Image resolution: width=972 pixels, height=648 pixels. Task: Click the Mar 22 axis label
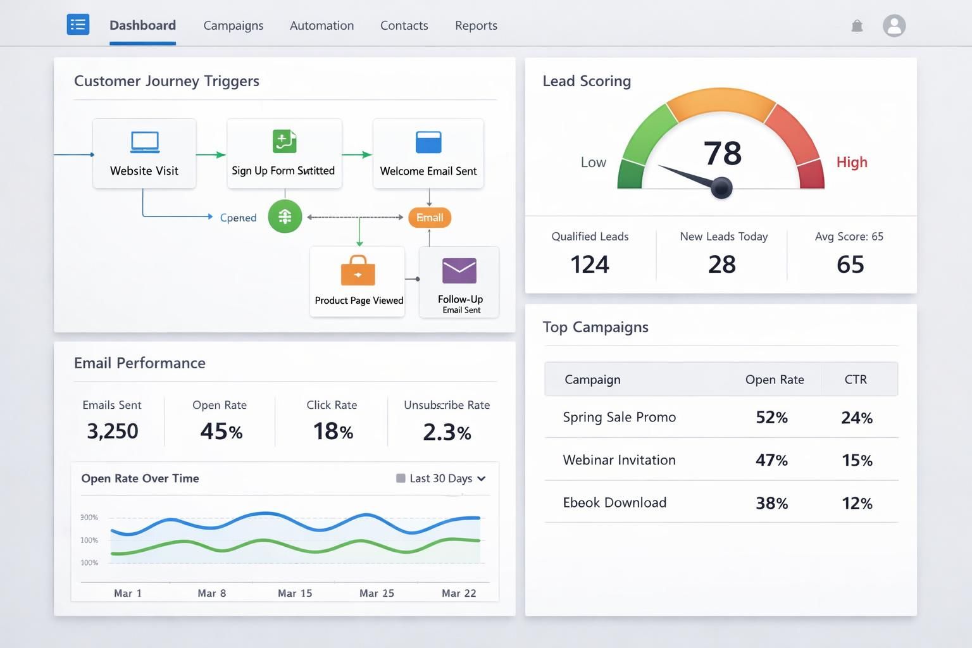459,593
